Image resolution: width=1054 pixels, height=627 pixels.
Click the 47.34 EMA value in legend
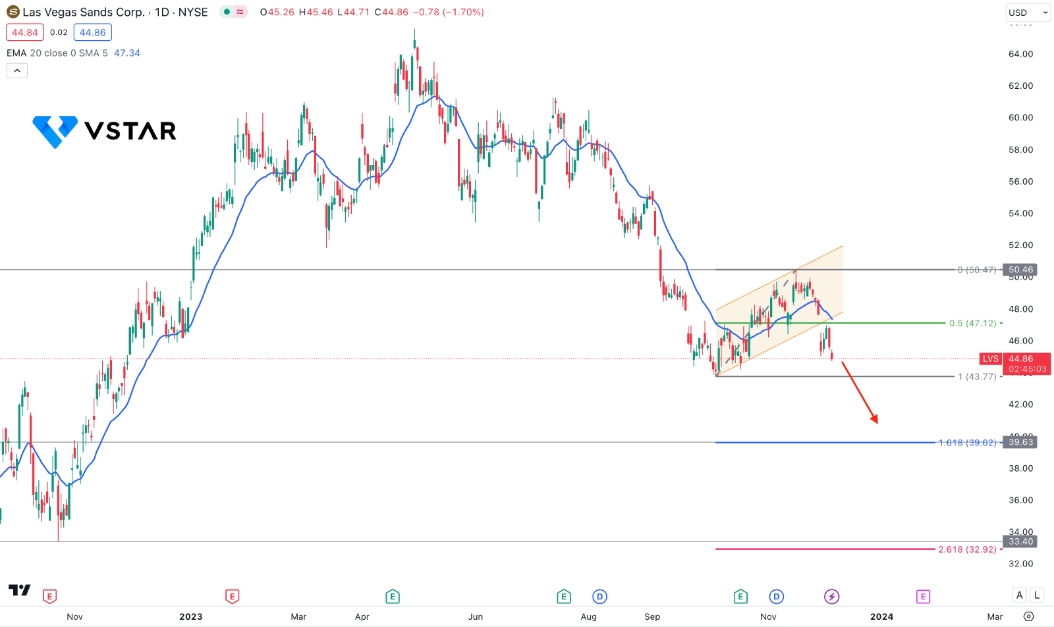coord(127,53)
